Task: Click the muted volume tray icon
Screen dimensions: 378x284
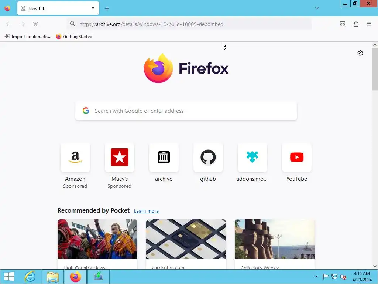Action: [x=343, y=277]
